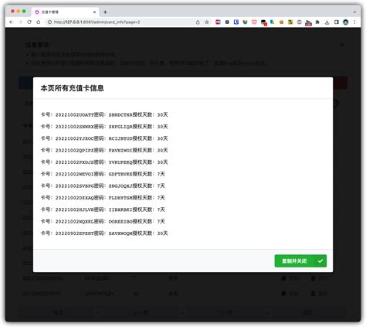Open a new browser tab

point(105,12)
